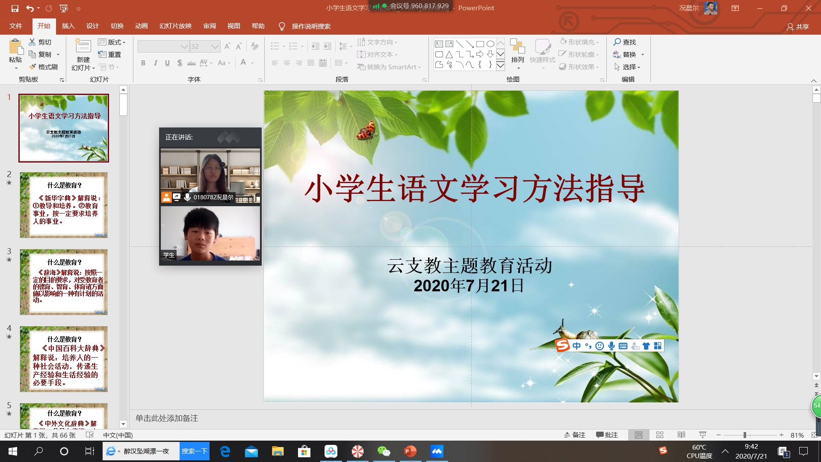Click the notes field 单击此处添加备注
This screenshot has height=462, width=821.
167,418
